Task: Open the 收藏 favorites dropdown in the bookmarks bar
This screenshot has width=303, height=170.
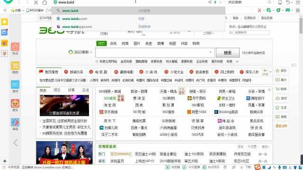Action: tap(18, 10)
